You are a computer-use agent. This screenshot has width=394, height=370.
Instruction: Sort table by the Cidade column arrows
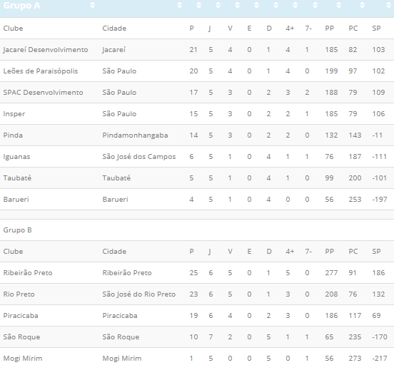coord(179,5)
